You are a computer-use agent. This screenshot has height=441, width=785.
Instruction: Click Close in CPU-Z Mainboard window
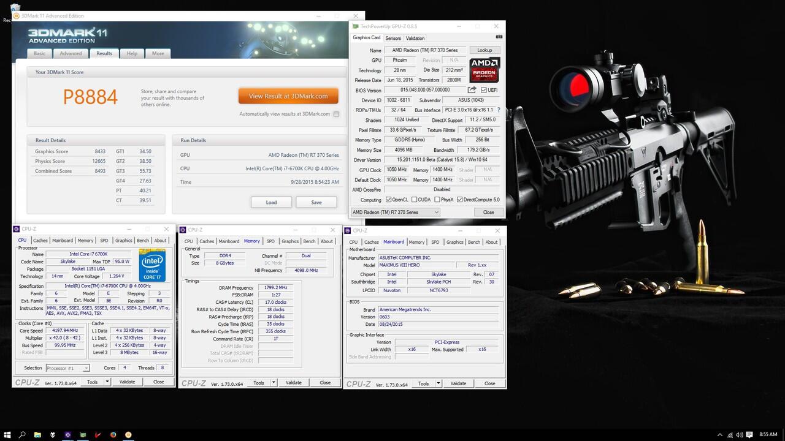tap(489, 383)
